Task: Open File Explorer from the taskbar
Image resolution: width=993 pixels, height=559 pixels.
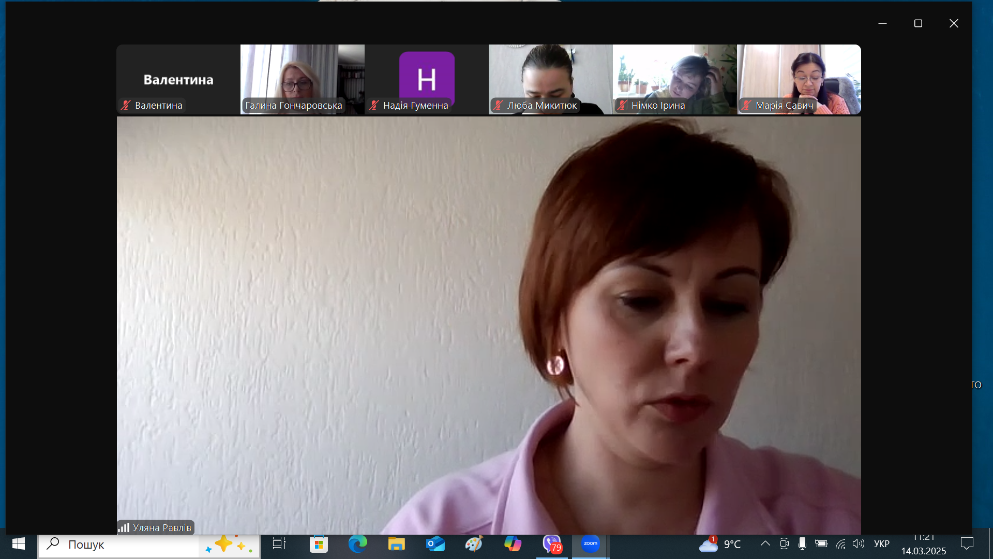Action: pos(396,544)
